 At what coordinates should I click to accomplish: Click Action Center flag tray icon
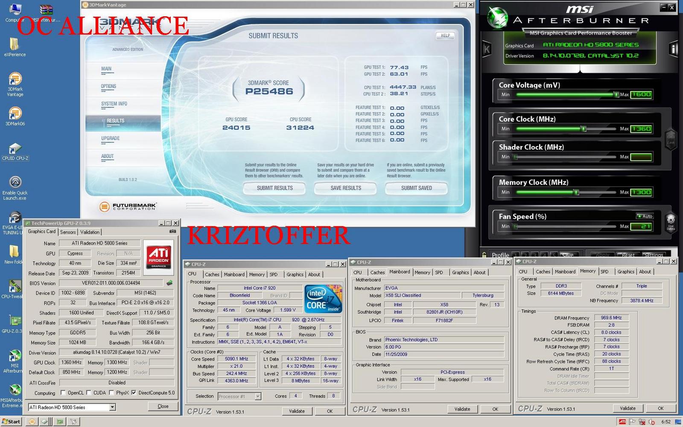632,421
